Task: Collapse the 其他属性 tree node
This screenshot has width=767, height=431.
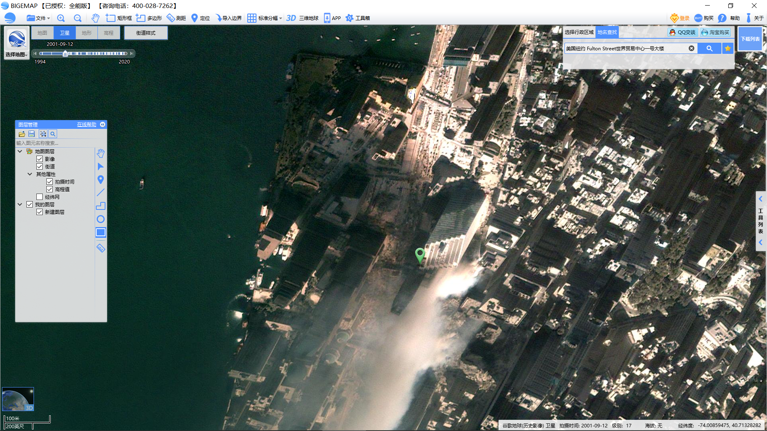Action: [x=30, y=174]
